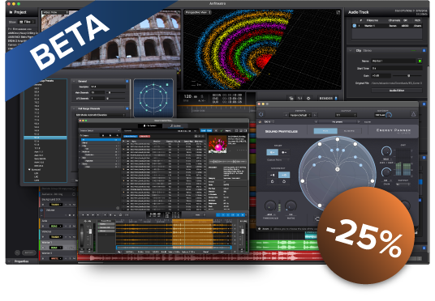Collapse the General section in setup dialog
The height and width of the screenshot is (301, 435).
(74, 82)
